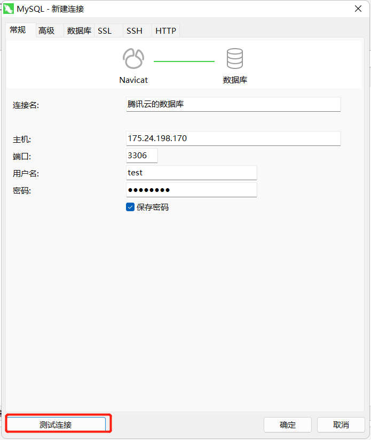The width and height of the screenshot is (371, 440).
Task: Click the MySQL - 新建连接 title text
Action: click(x=50, y=9)
